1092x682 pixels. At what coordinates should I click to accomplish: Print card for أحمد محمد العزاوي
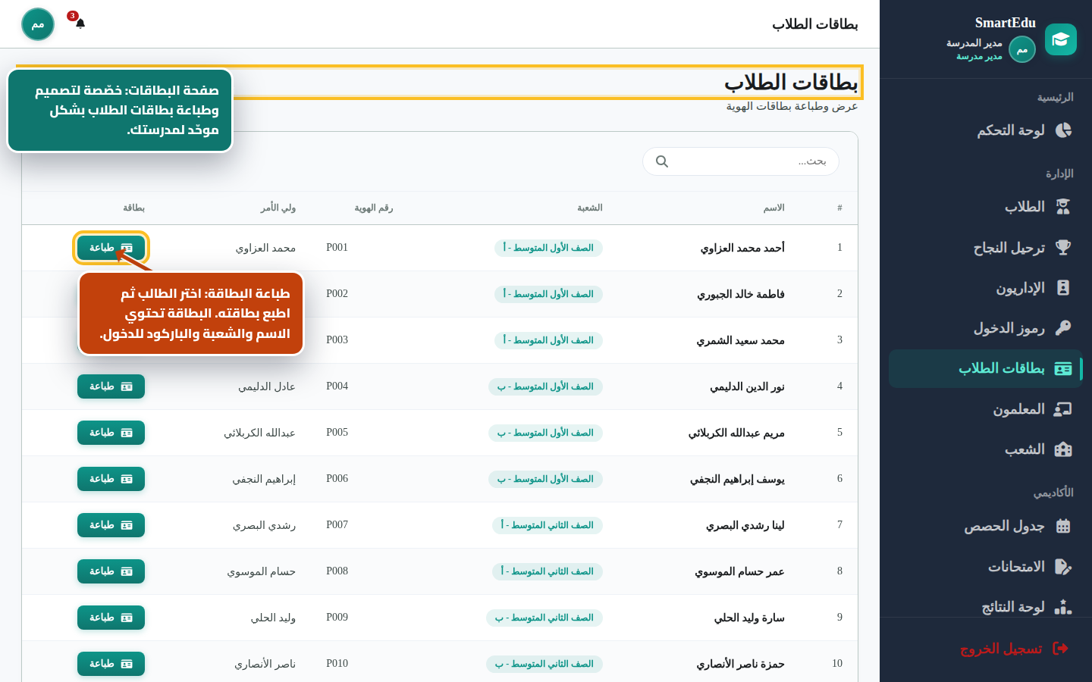pos(111,248)
